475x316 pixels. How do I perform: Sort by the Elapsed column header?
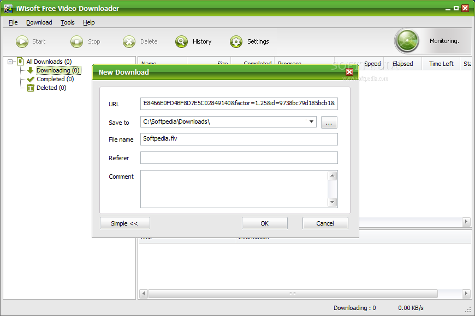pyautogui.click(x=402, y=64)
